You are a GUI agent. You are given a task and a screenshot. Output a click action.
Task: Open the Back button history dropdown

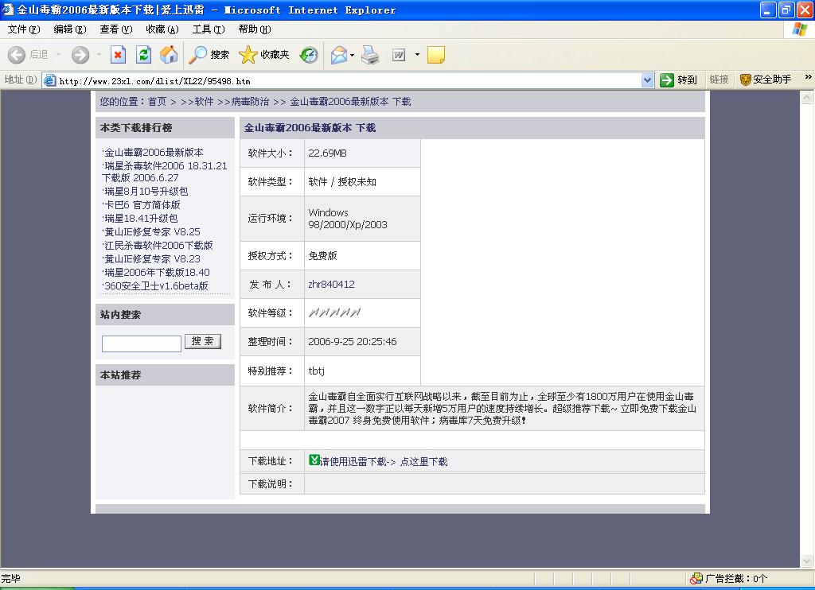58,55
